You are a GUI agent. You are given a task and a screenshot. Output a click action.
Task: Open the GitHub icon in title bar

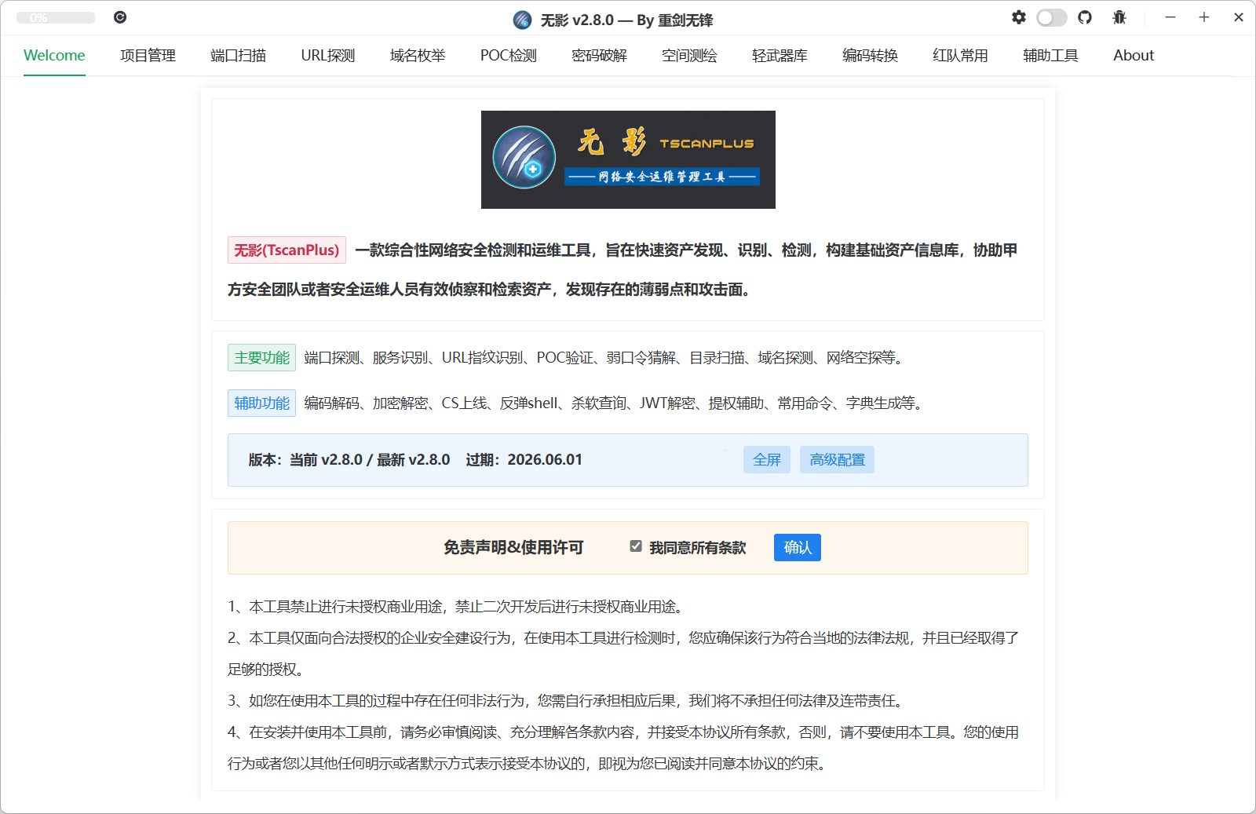click(1085, 17)
